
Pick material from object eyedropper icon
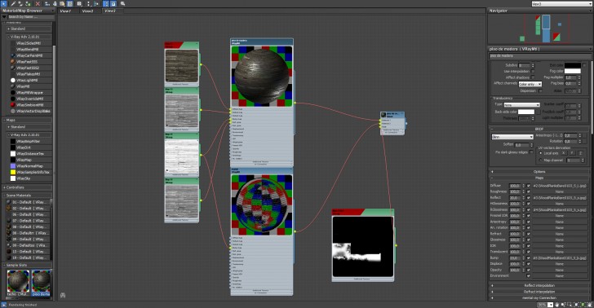click(13, 3)
